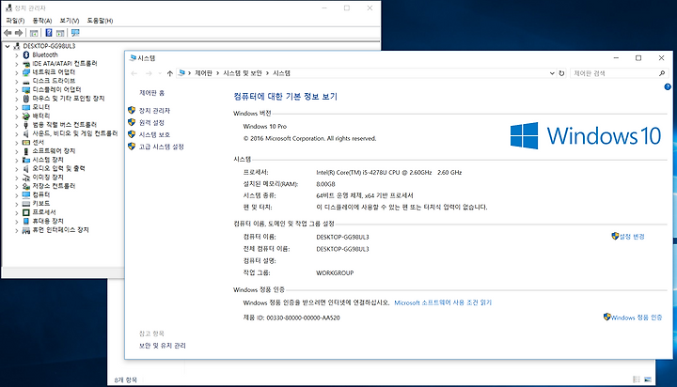Click the 디스플레이 어댑터 icon
Image resolution: width=677 pixels, height=387 pixels.
[x=26, y=90]
